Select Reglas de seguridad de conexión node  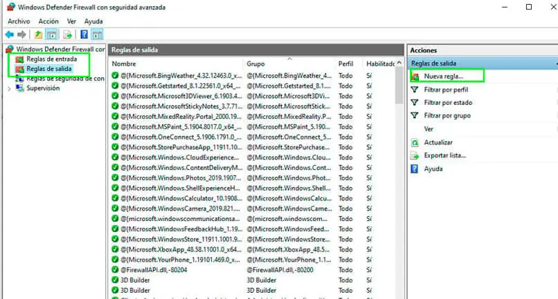pos(66,79)
